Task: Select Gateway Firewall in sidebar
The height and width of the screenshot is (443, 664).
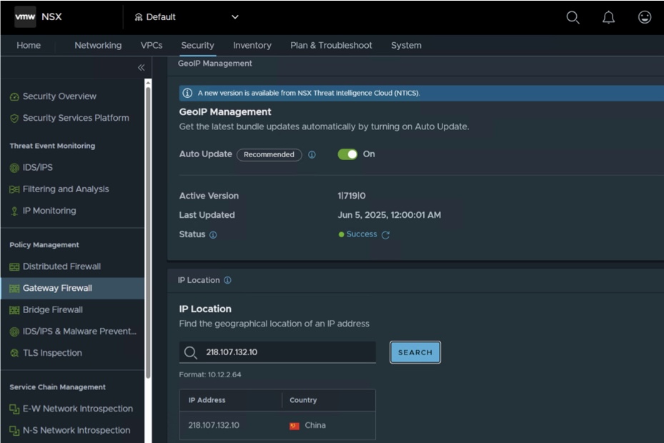Action: point(57,288)
